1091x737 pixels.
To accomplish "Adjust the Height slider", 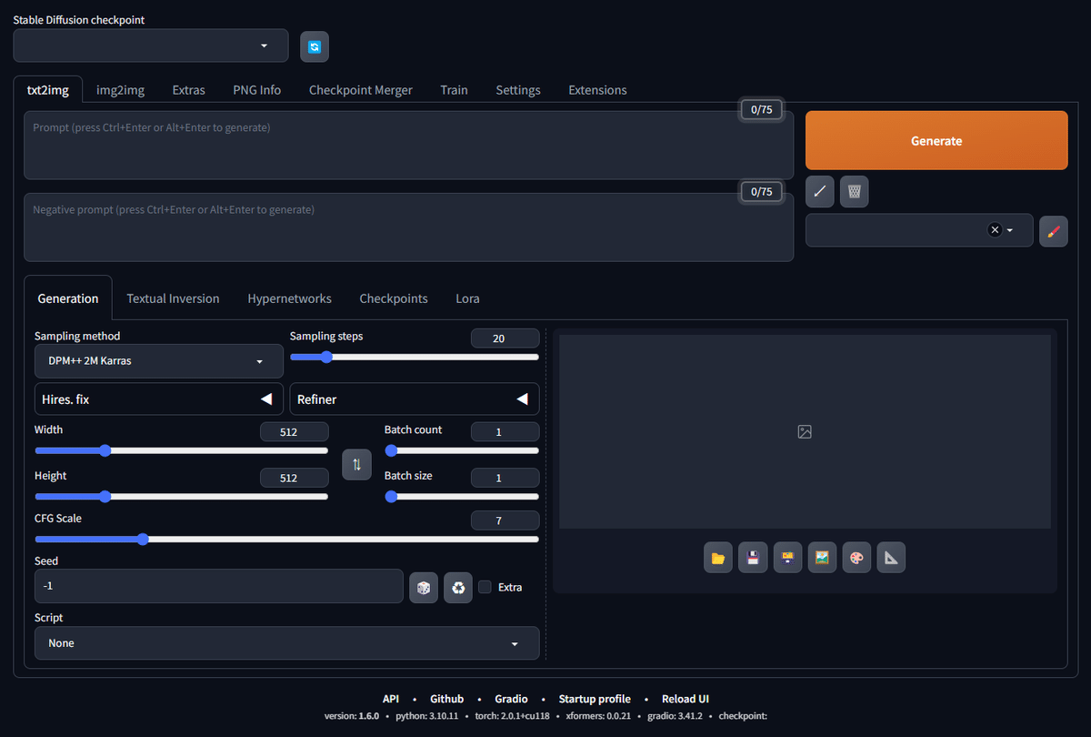I will point(182,496).
